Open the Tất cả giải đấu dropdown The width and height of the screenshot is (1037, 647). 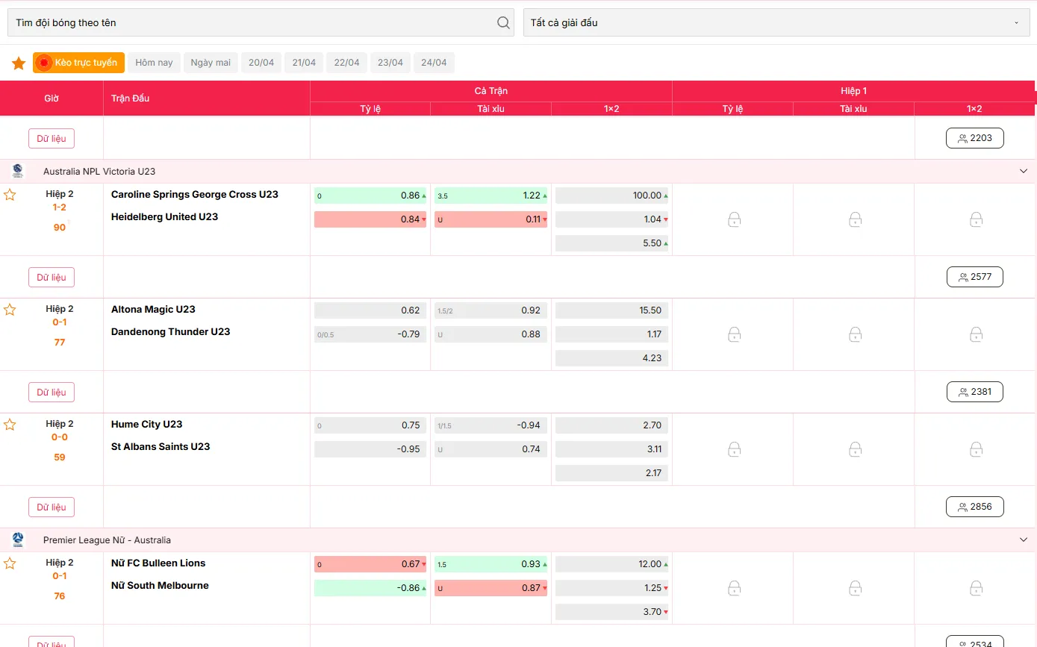pyautogui.click(x=775, y=22)
